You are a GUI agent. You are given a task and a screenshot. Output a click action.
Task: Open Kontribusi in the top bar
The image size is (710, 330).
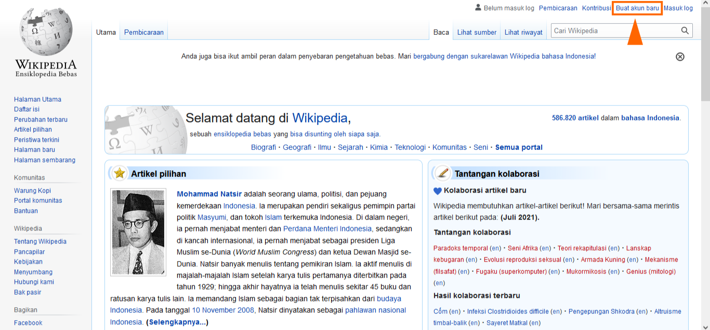[x=596, y=8]
